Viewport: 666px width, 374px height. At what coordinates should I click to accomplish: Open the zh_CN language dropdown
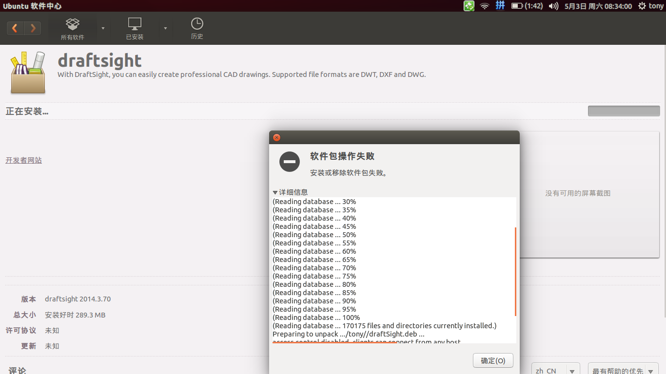coord(556,370)
